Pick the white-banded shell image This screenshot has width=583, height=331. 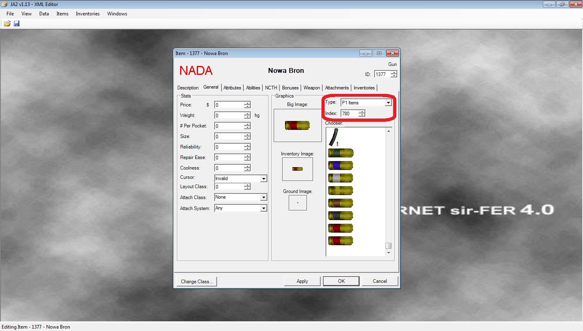click(340, 178)
